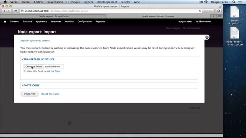Click Ajouter du contenu breadcrumb link
Image resolution: width=246 pixels, height=138 pixels.
click(40, 41)
